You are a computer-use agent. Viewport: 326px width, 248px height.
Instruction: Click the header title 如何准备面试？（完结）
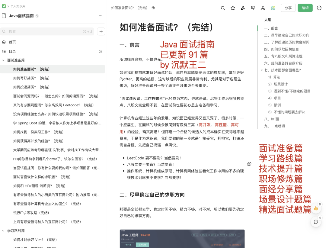point(130,8)
